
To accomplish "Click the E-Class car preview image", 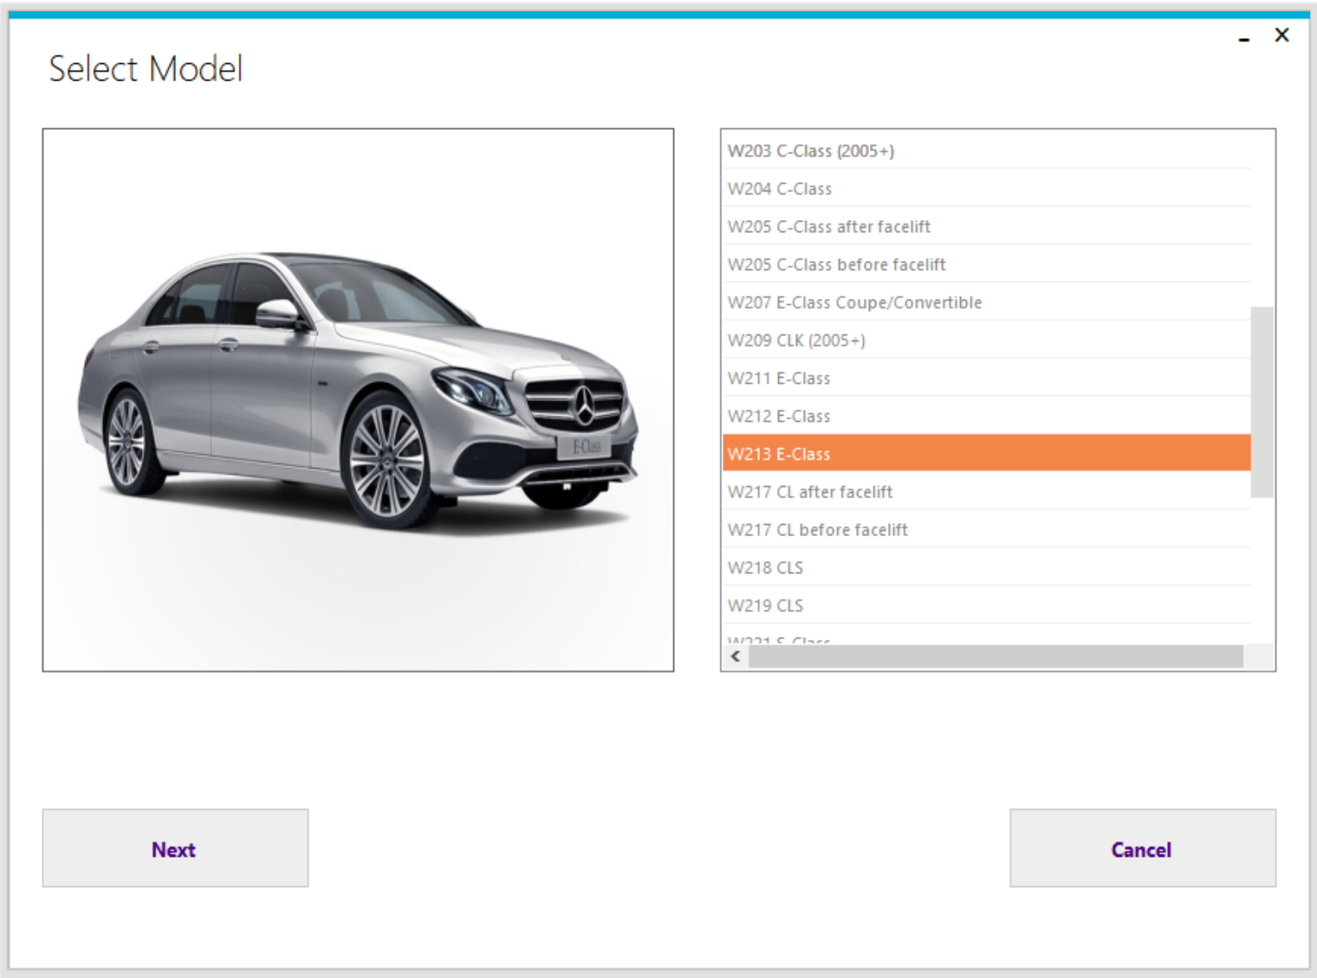I will pos(358,399).
